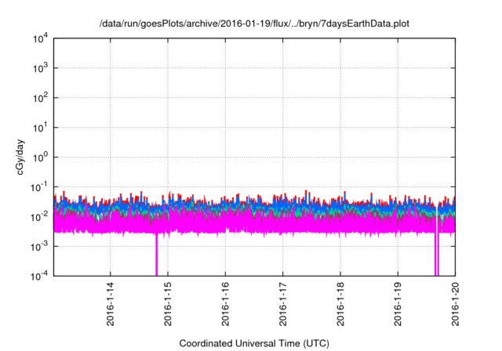The height and width of the screenshot is (351, 502).
Task: Click the 10^-1 y-axis tick label
Action: 40,187
